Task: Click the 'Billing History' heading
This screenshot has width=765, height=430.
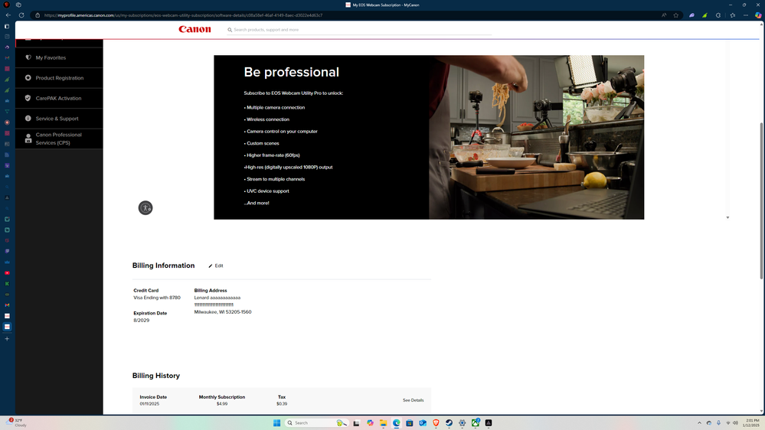Action: 156,376
